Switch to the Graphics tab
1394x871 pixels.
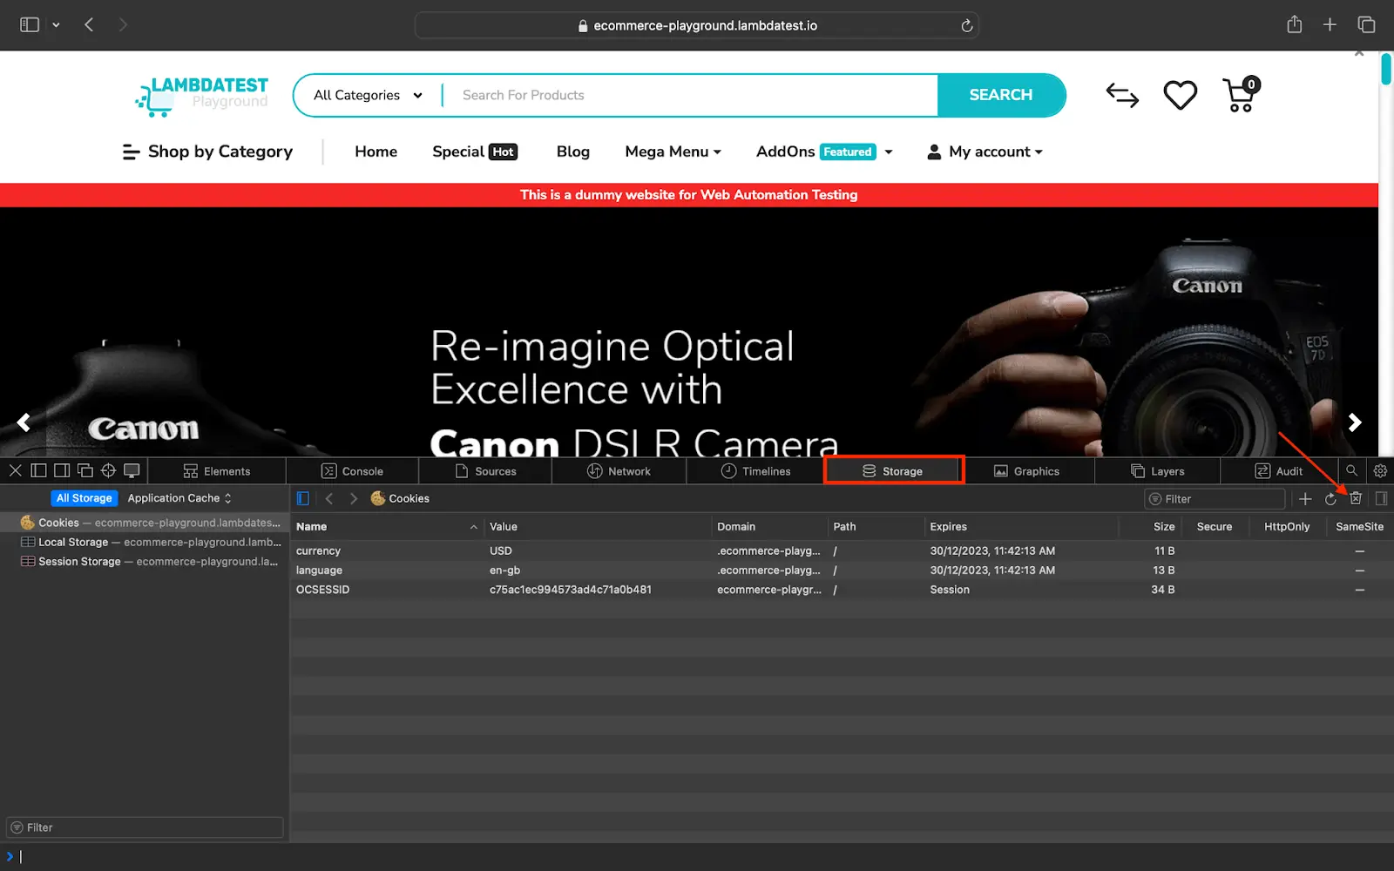tap(1026, 471)
